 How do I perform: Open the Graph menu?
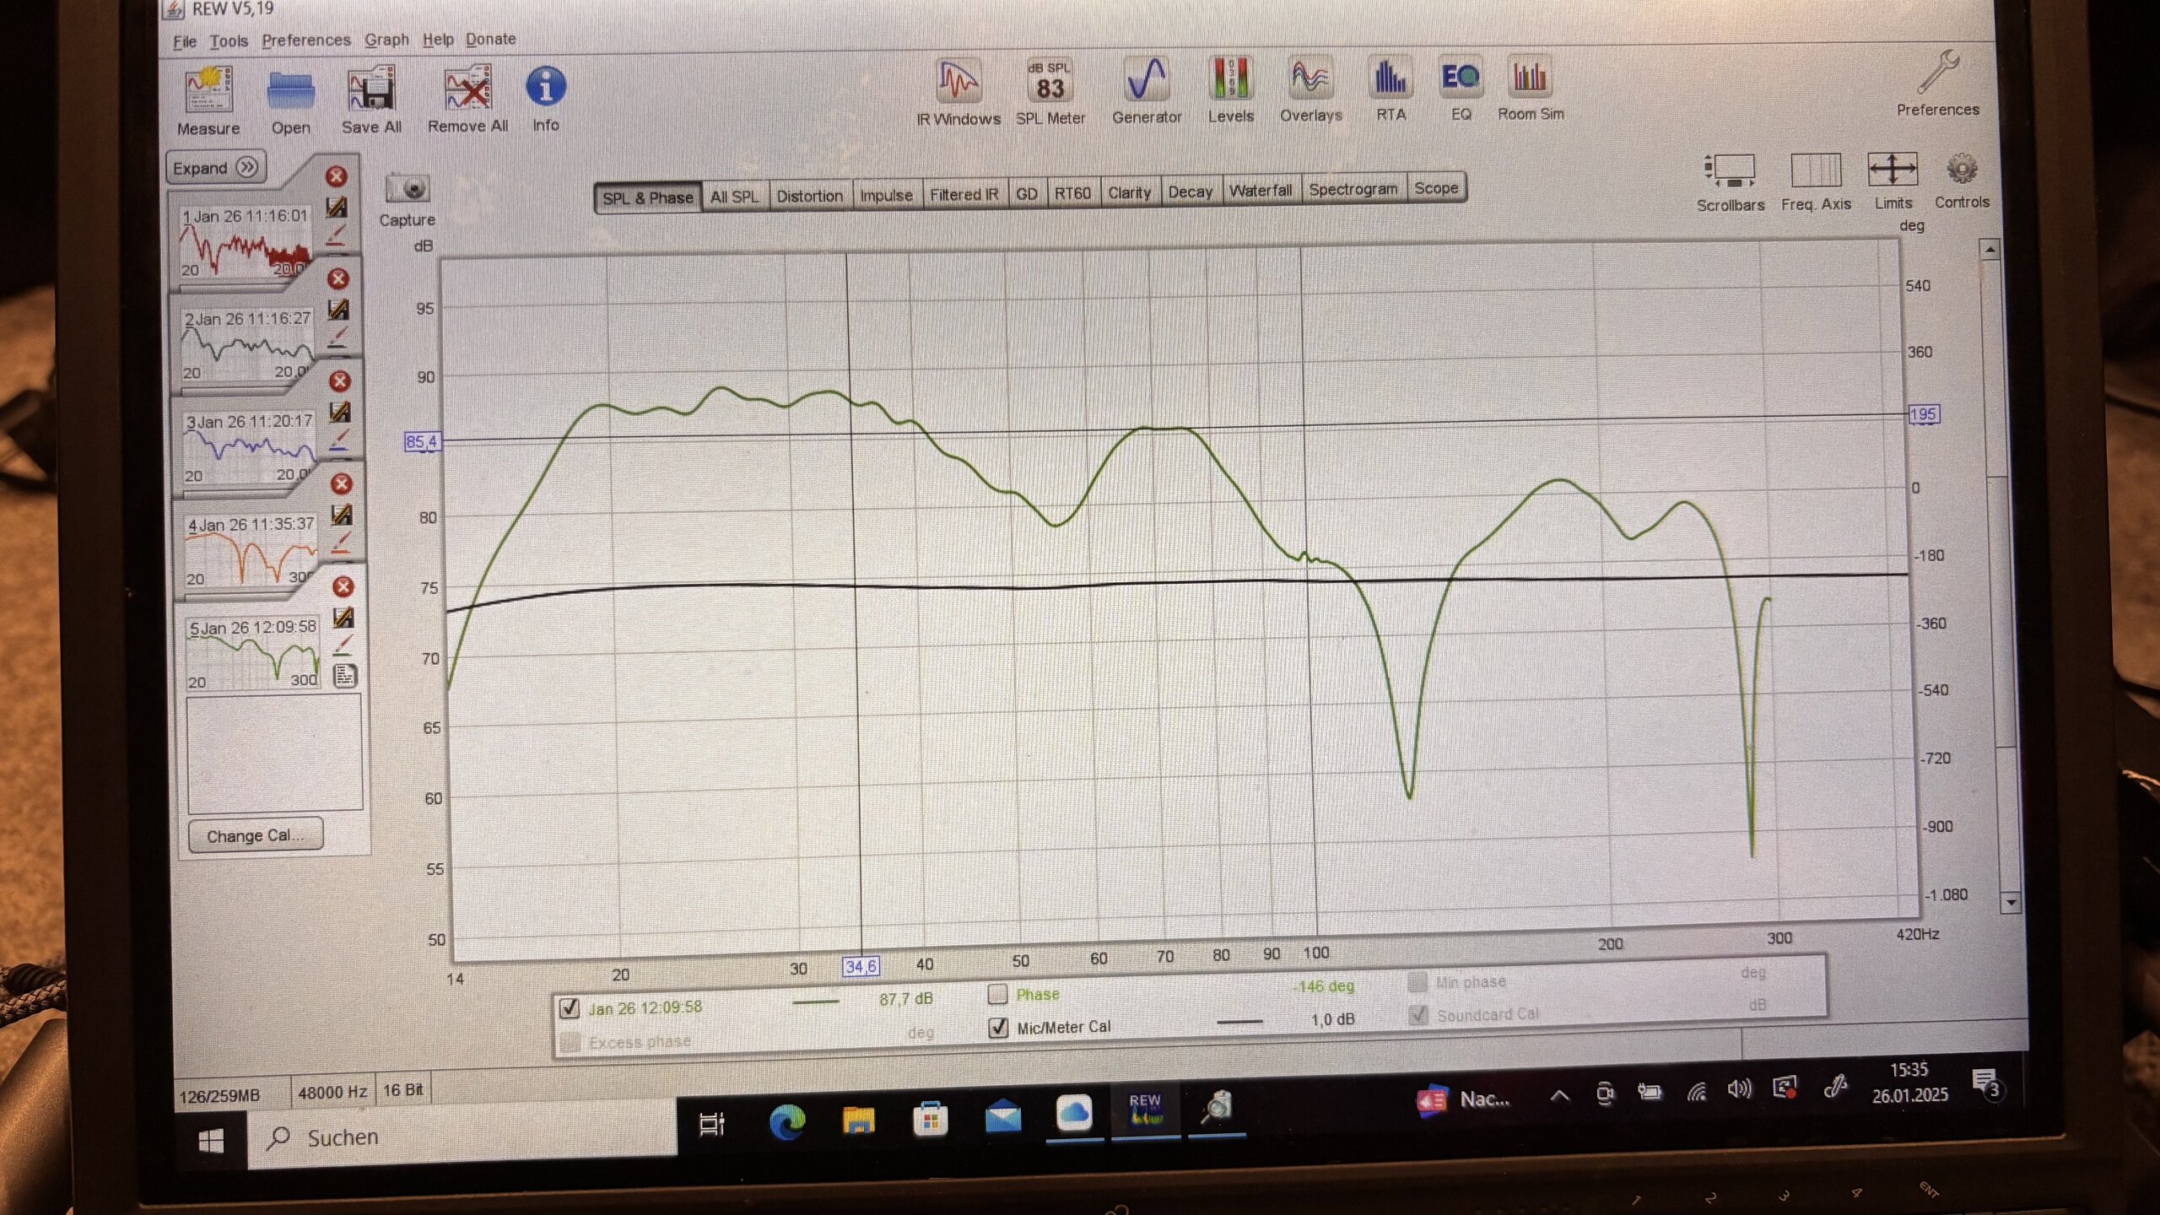[x=386, y=40]
